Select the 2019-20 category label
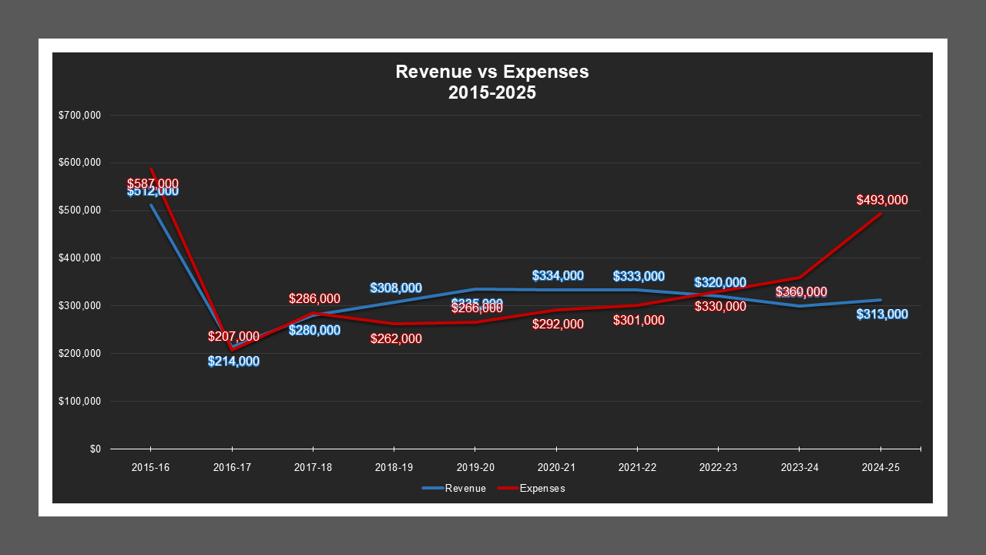 [475, 466]
